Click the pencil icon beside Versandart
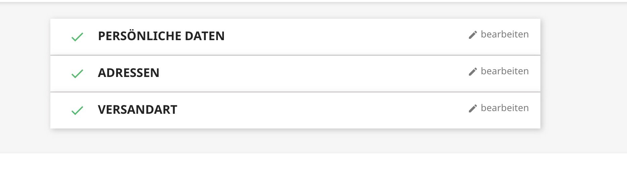Image resolution: width=627 pixels, height=178 pixels. coord(473,108)
